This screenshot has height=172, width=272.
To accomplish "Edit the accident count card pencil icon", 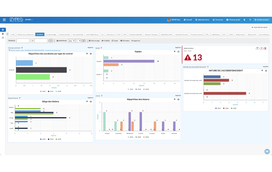I will 261,48.
